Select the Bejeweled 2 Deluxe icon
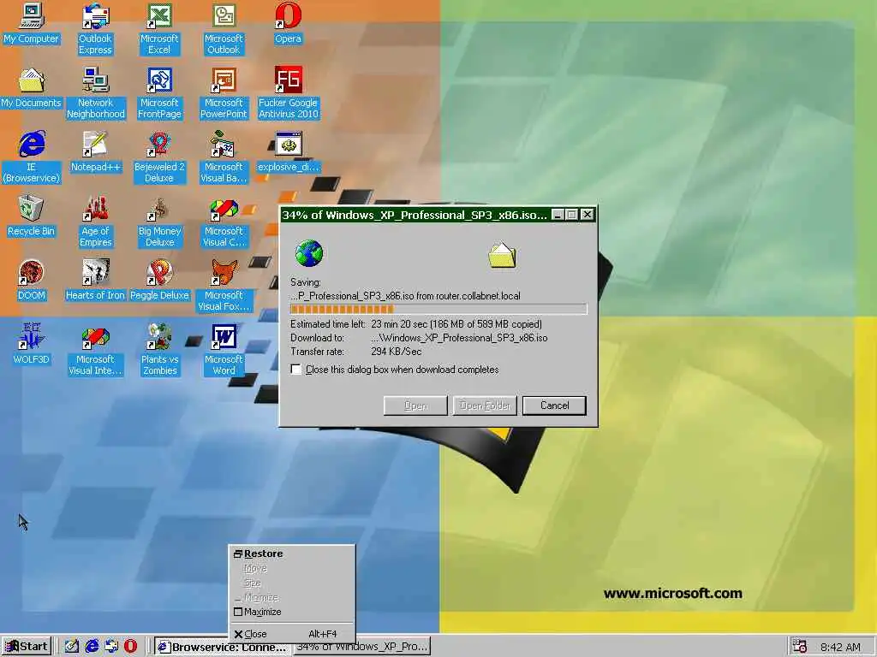Viewport: 877px width, 657px height. (159, 157)
